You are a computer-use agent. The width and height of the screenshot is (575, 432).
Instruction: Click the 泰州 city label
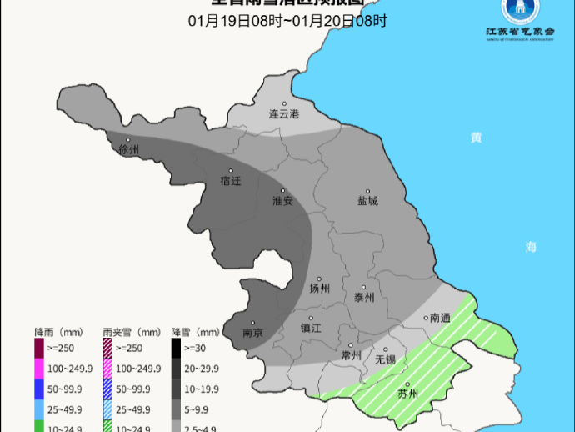(x=364, y=297)
